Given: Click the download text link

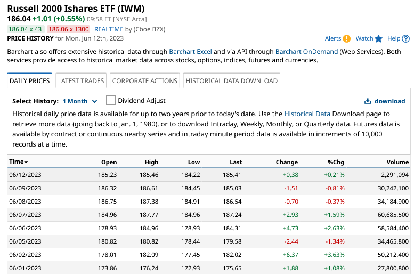Looking at the screenshot, I should click(389, 101).
